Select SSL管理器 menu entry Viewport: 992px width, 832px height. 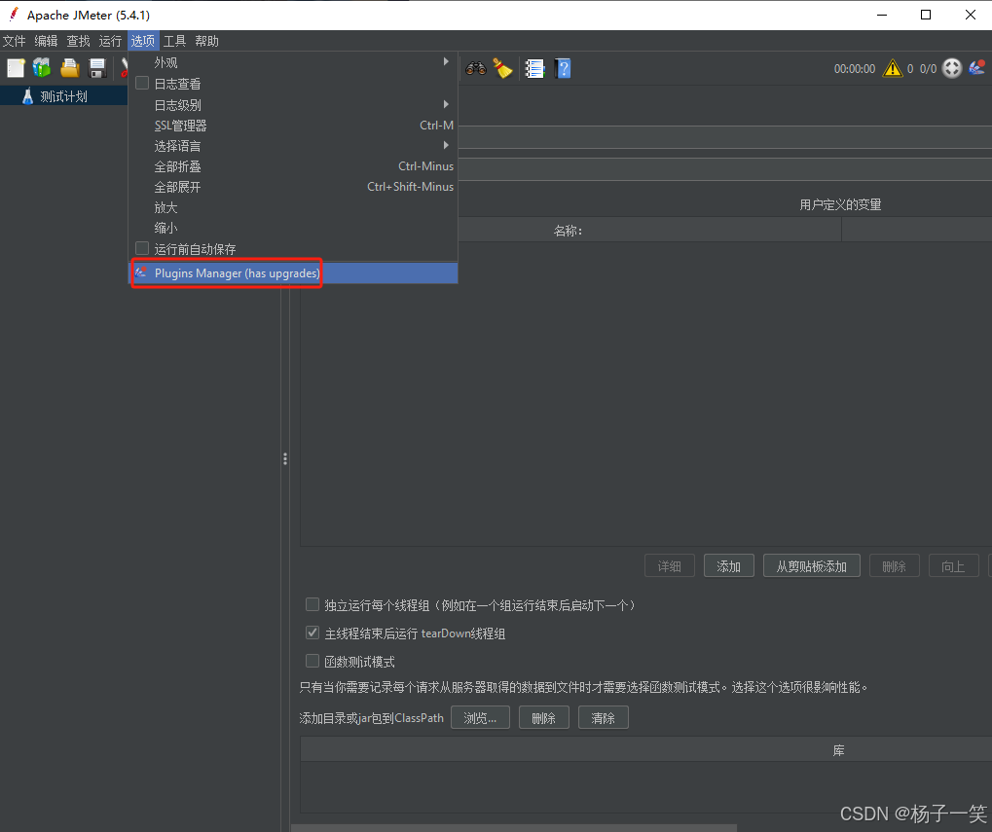(x=294, y=126)
